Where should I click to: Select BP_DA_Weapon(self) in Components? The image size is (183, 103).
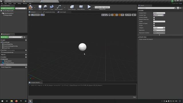coord(8,11)
